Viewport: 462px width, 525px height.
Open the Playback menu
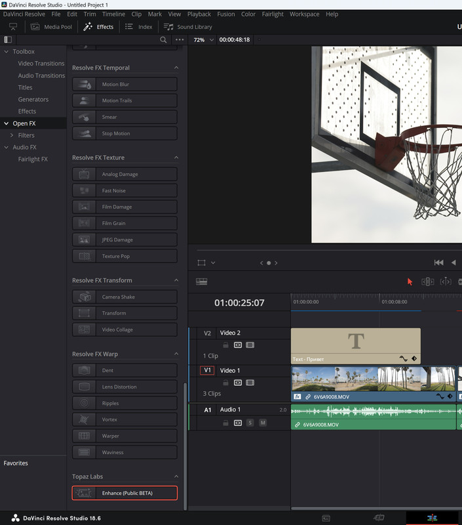click(x=199, y=14)
